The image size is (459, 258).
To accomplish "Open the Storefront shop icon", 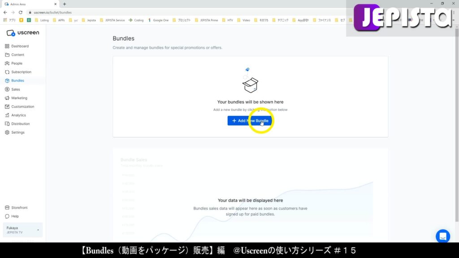I will point(7,208).
